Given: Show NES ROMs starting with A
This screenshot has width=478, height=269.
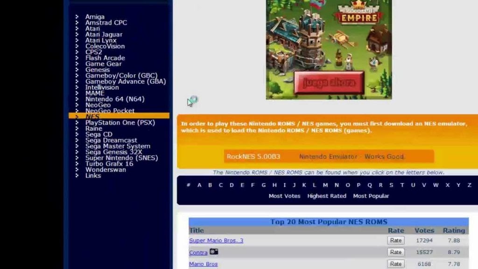Looking at the screenshot, I should (x=199, y=185).
